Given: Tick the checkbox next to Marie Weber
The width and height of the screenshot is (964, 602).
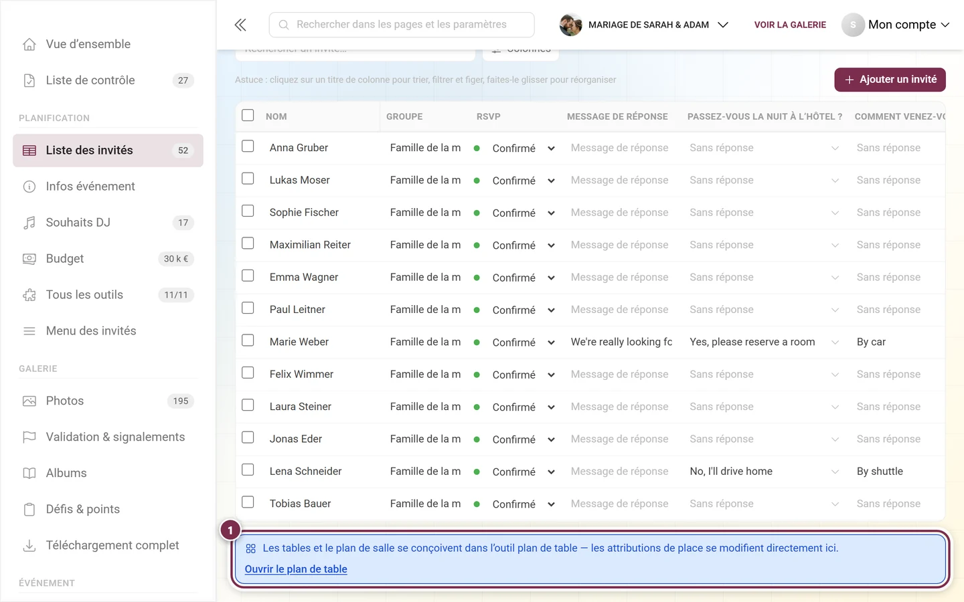Looking at the screenshot, I should pyautogui.click(x=248, y=340).
